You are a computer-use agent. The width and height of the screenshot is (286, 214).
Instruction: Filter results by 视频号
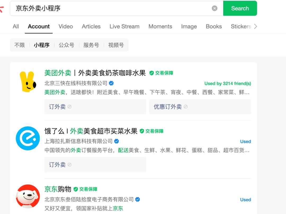click(x=116, y=45)
